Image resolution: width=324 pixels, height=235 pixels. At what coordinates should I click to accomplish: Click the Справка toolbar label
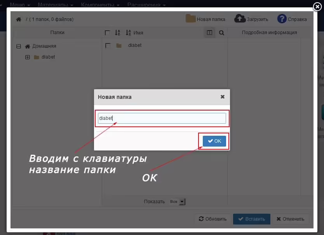click(297, 19)
